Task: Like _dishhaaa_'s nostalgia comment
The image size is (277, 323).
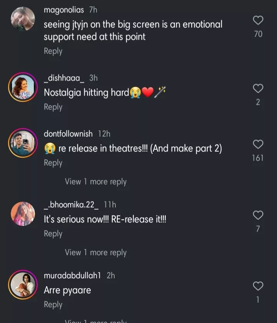Action: point(258,89)
